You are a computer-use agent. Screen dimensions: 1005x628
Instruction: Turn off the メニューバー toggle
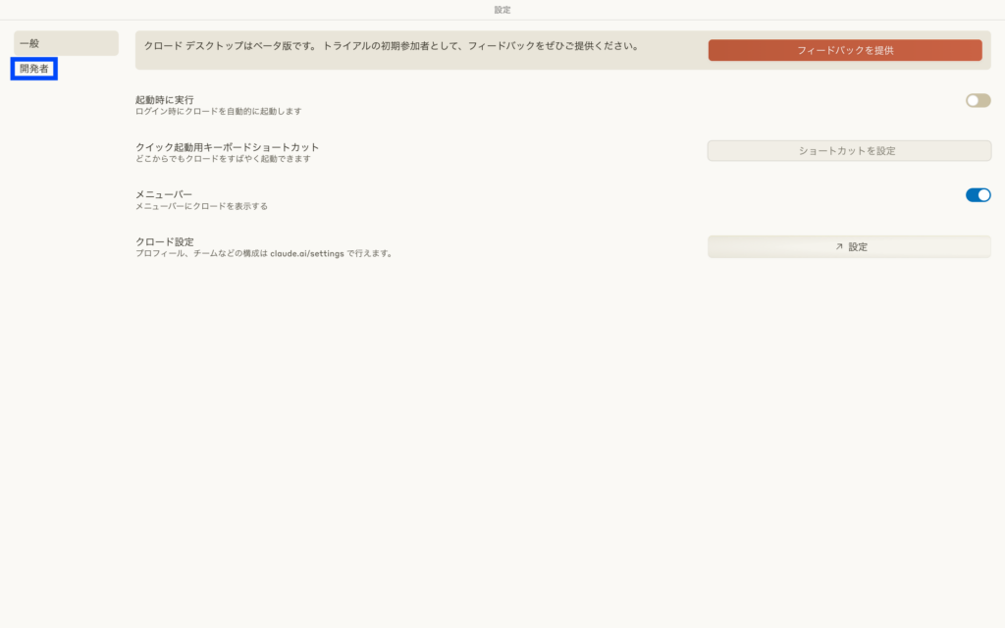(x=979, y=195)
